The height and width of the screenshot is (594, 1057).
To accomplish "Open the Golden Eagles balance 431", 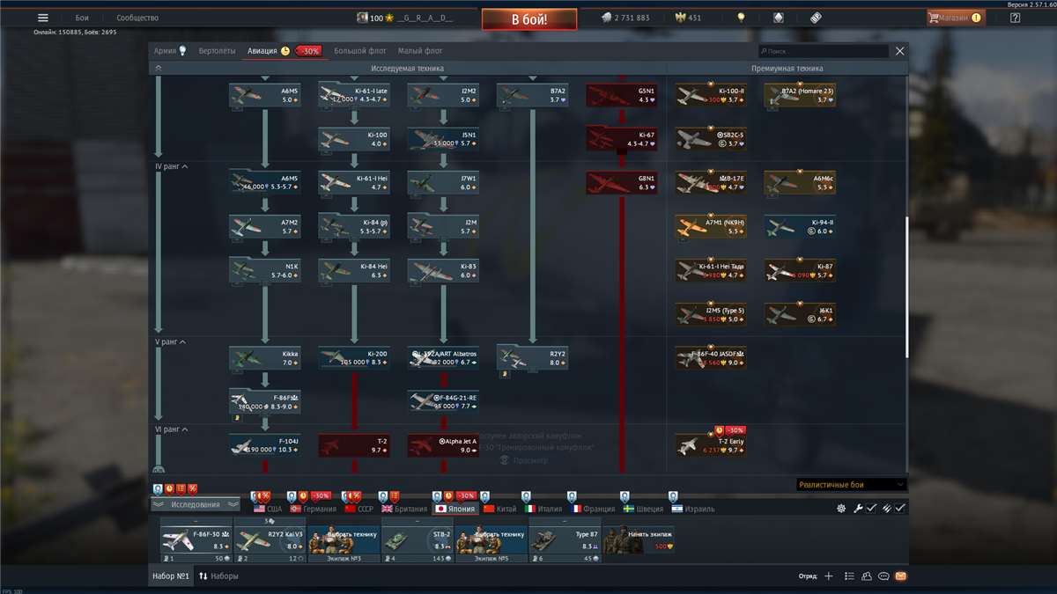I will tap(688, 18).
